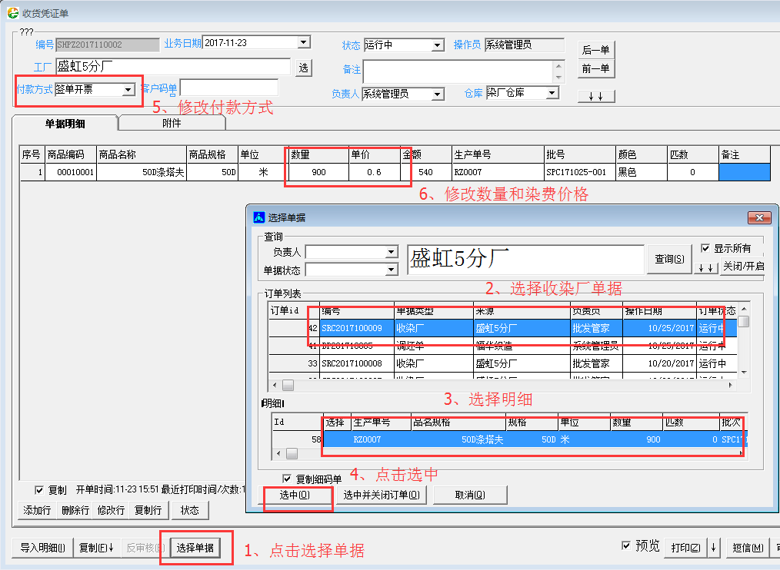Open the 负责人 dropdown in query dialog
Viewport: 780px width, 570px height.
click(392, 252)
